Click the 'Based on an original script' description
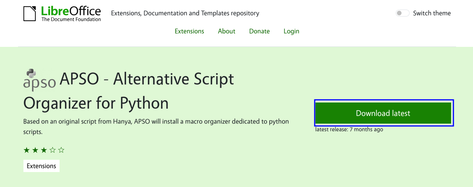This screenshot has height=187, width=473. 156,127
